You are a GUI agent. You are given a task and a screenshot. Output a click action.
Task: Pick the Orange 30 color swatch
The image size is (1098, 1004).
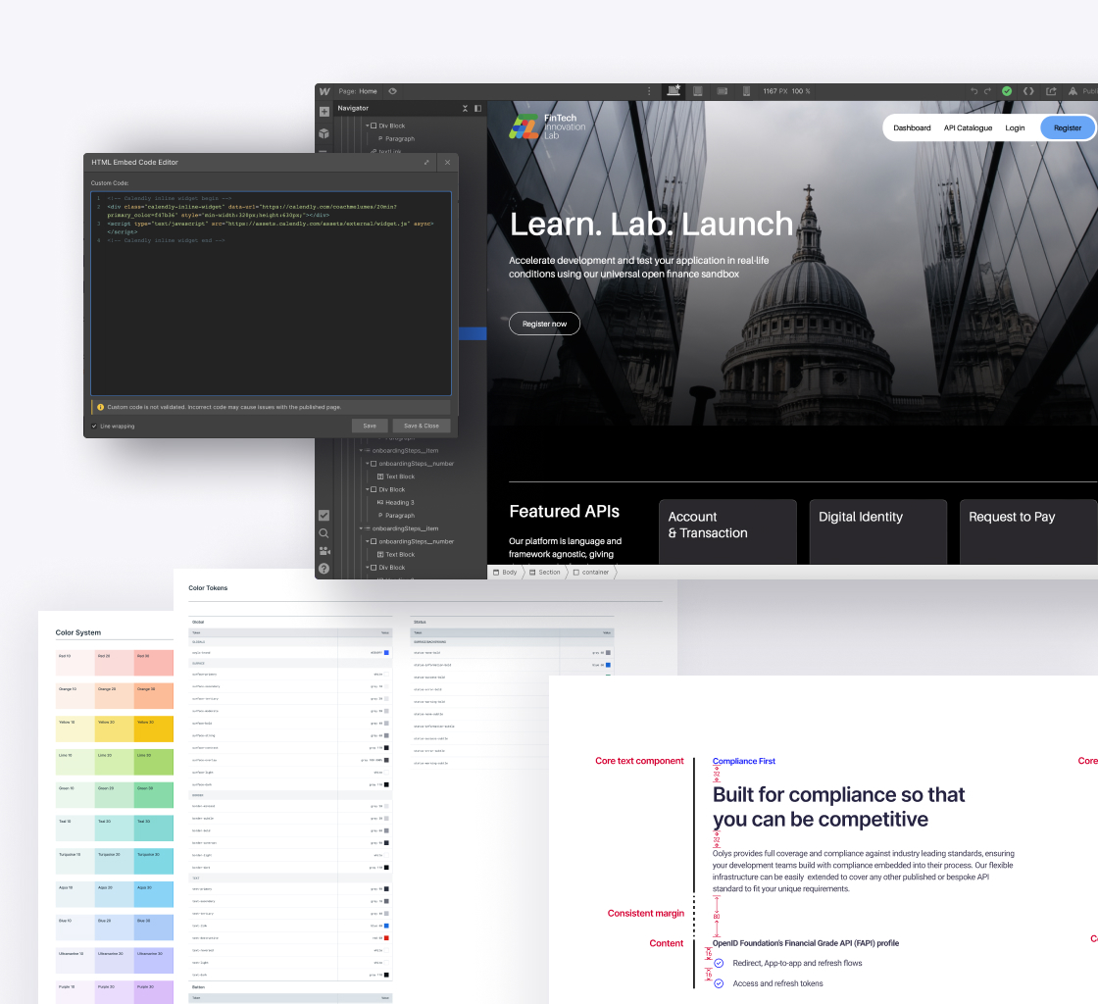click(153, 696)
